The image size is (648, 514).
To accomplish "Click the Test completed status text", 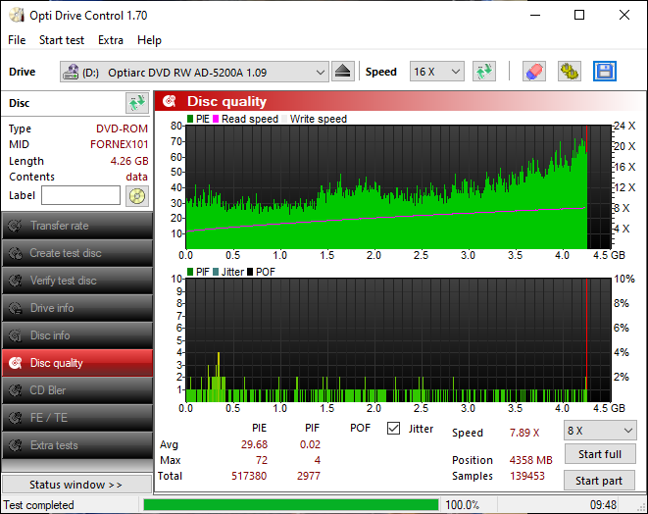I will pyautogui.click(x=38, y=505).
